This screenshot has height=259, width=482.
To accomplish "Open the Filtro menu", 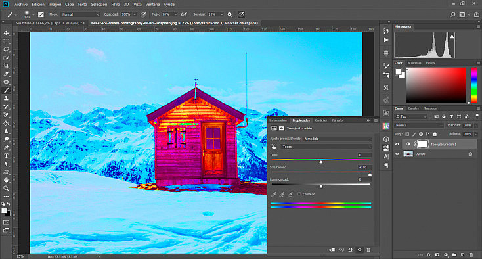I will [x=116, y=5].
